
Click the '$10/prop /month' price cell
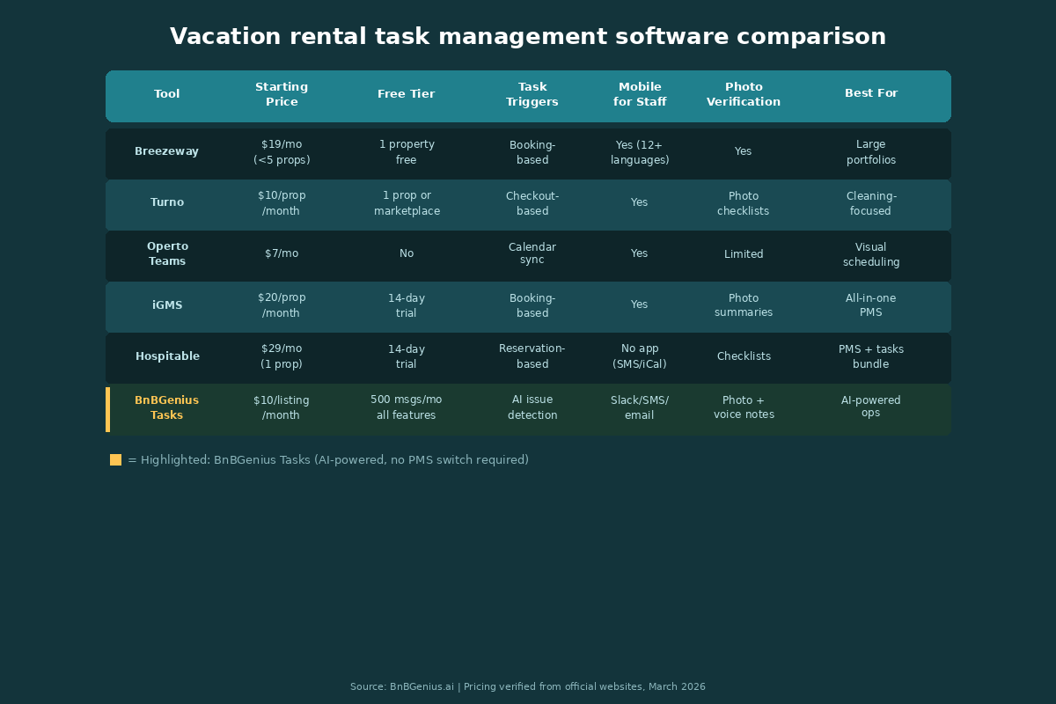click(282, 203)
